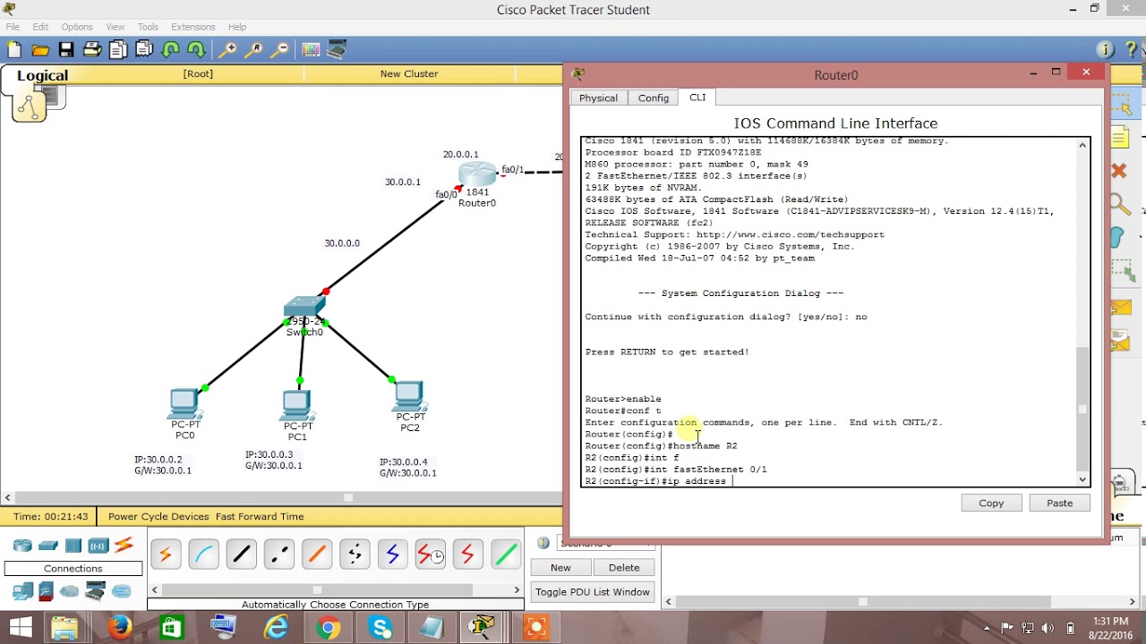1146x644 pixels.
Task: Choose the copper cross-over dashed cable
Action: pos(278,555)
